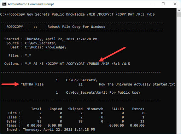Open the Command Prompt system menu icon
Image resolution: width=181 pixels, height=134 pixels.
coord(4,4)
